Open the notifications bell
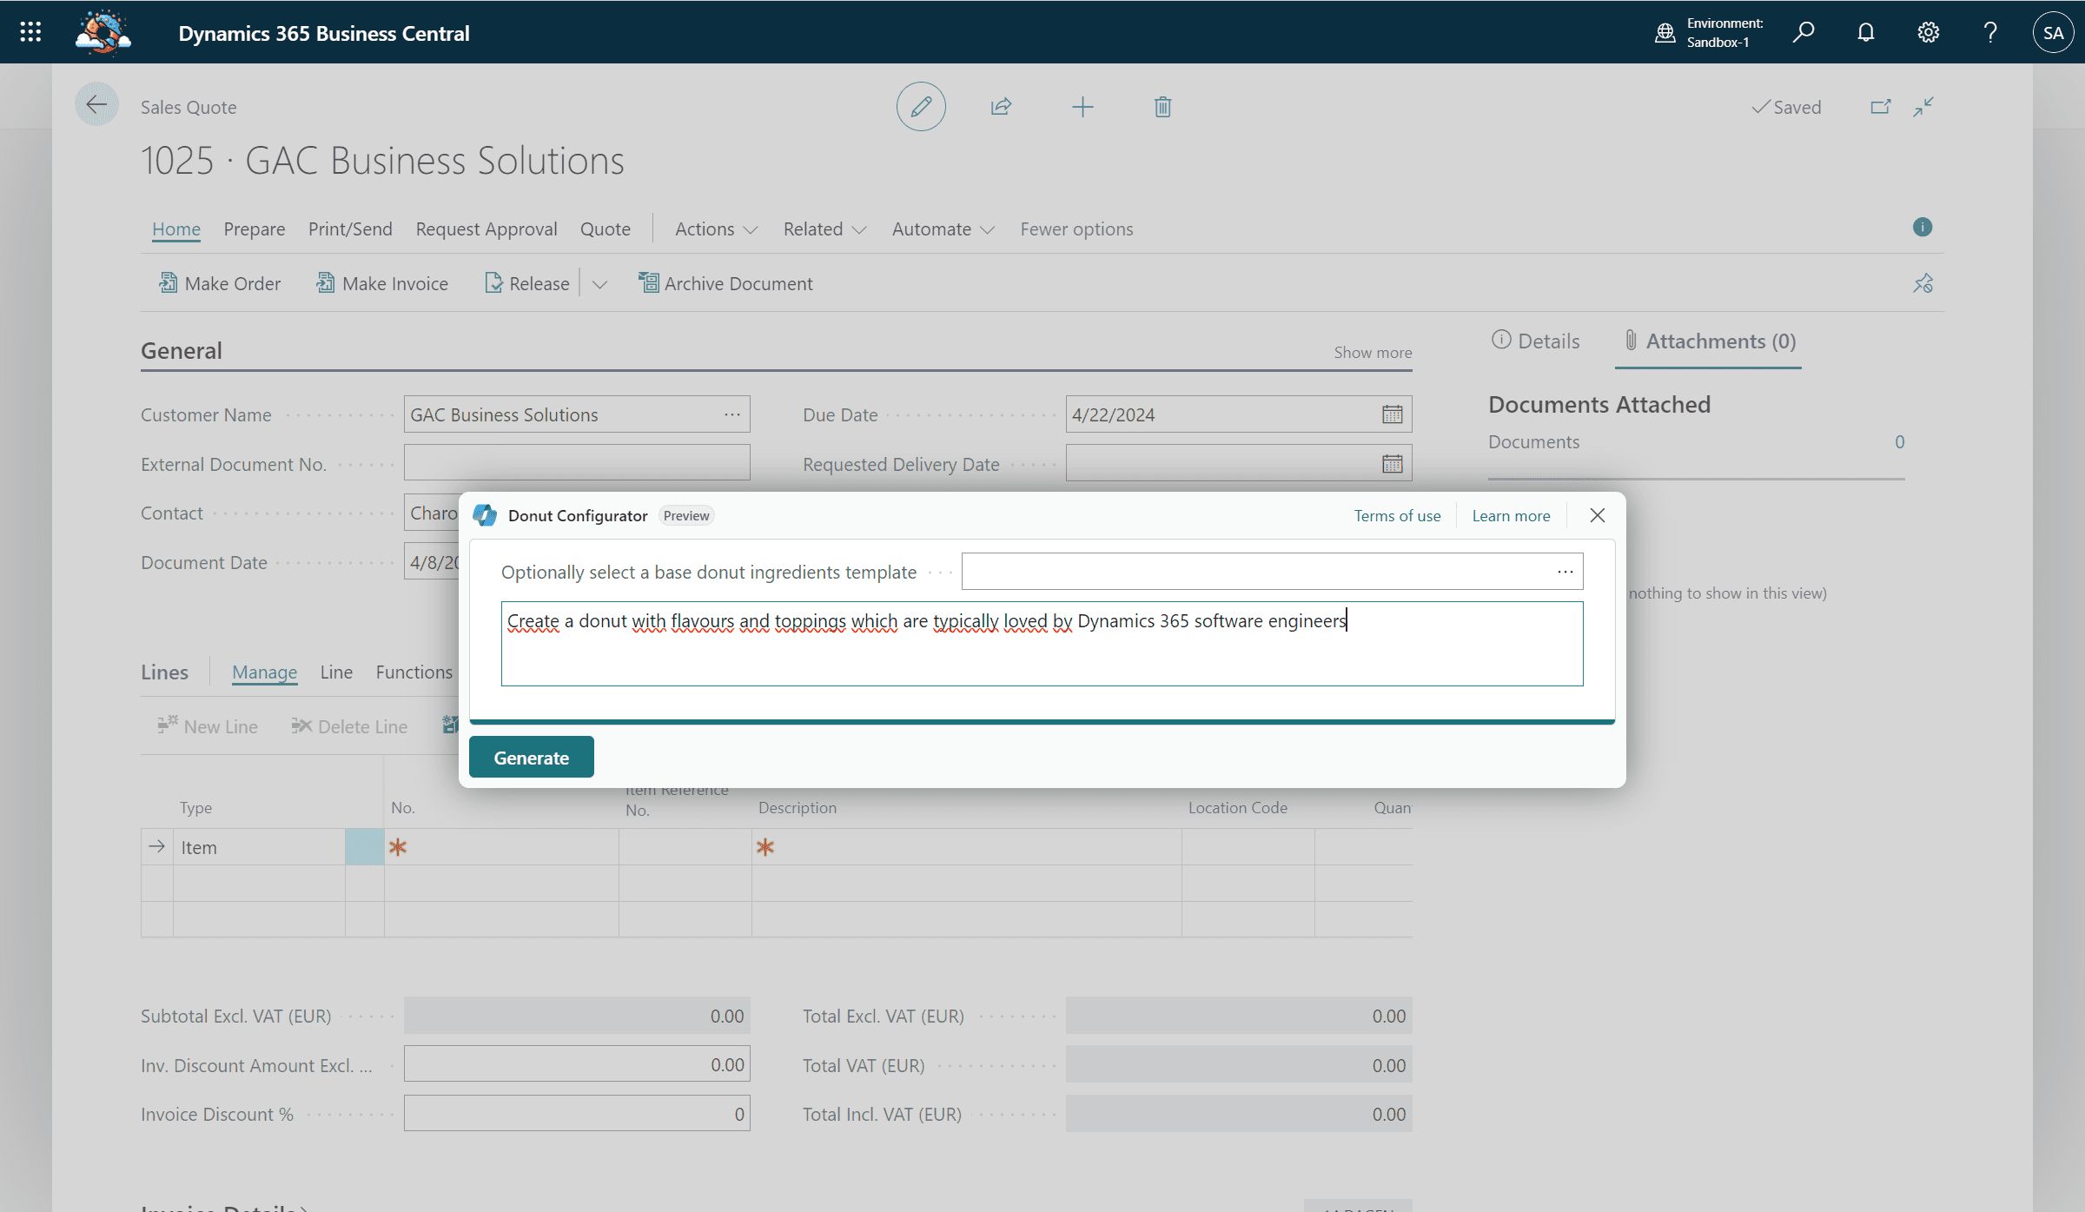The width and height of the screenshot is (2085, 1212). click(x=1866, y=32)
